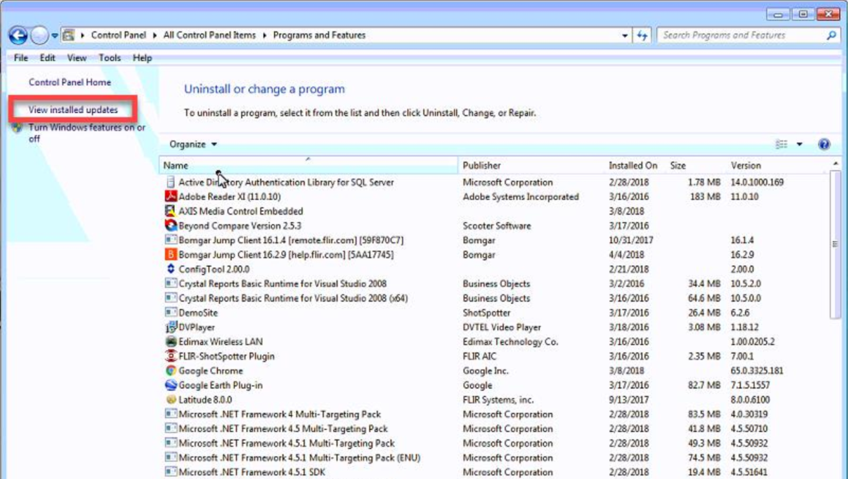This screenshot has width=848, height=479.
Task: Click the Adobe Reader XI program icon
Action: 170,196
